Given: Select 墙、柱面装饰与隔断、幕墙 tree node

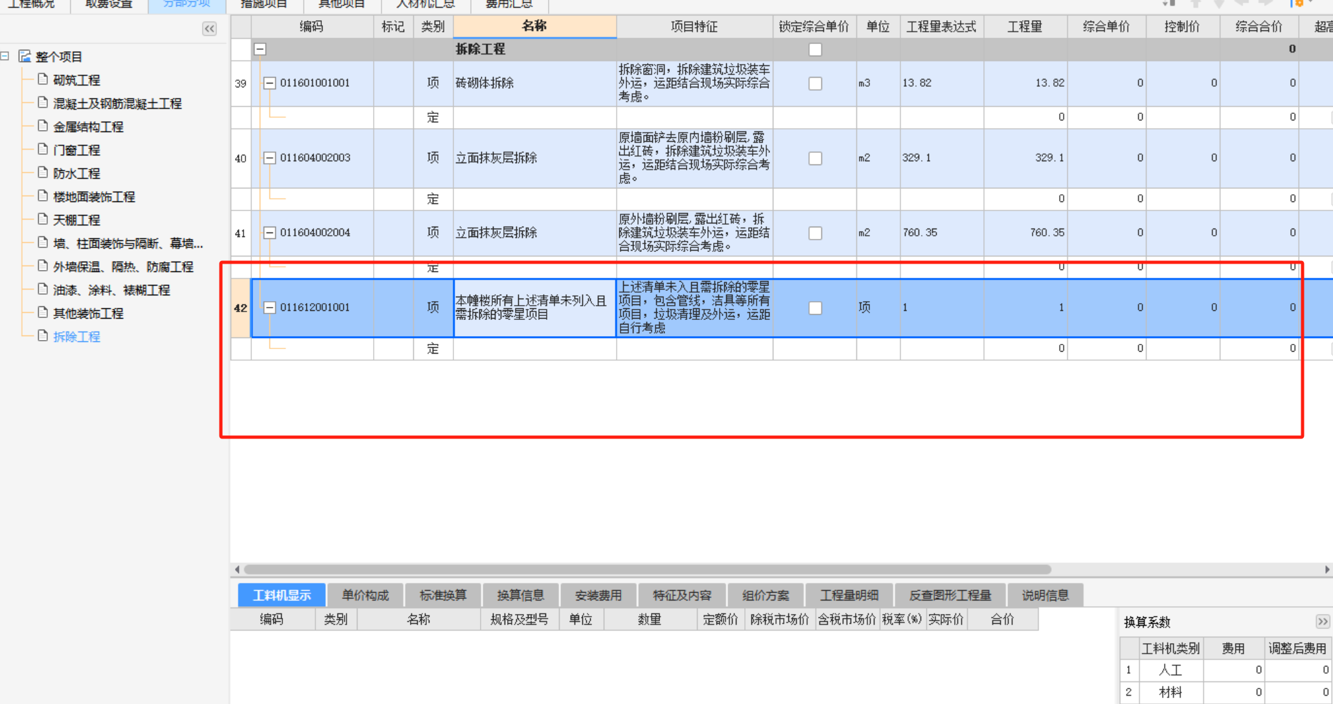Looking at the screenshot, I should pyautogui.click(x=128, y=244).
